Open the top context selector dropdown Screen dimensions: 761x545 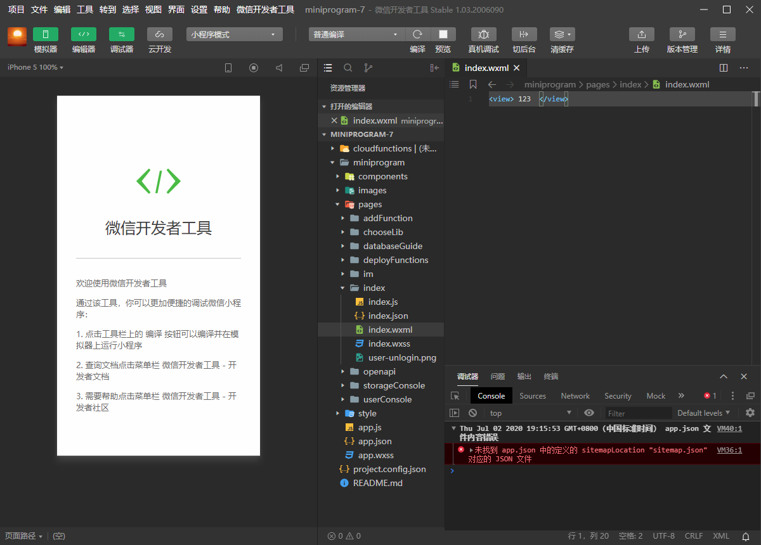532,413
